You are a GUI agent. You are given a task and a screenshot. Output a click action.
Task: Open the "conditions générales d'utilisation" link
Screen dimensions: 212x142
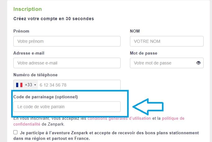click(119, 118)
